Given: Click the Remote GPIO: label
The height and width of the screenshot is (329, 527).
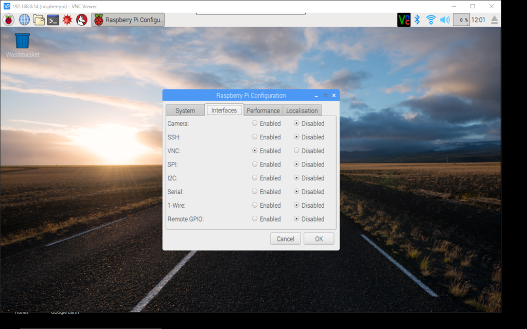Looking at the screenshot, I should coord(185,219).
